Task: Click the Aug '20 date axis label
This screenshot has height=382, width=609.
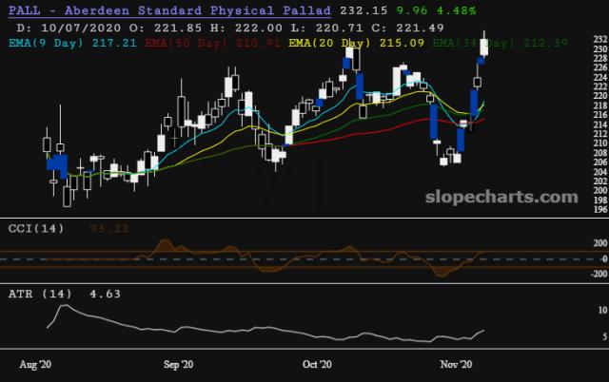Action: [x=36, y=364]
